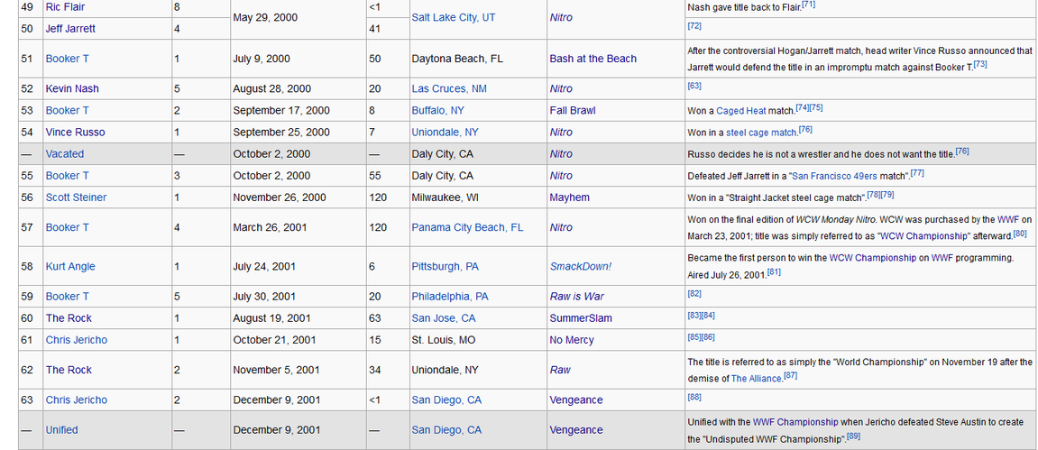Open the Raw event link in row 62
Viewport: 1038px width, 450px height.
(x=560, y=370)
